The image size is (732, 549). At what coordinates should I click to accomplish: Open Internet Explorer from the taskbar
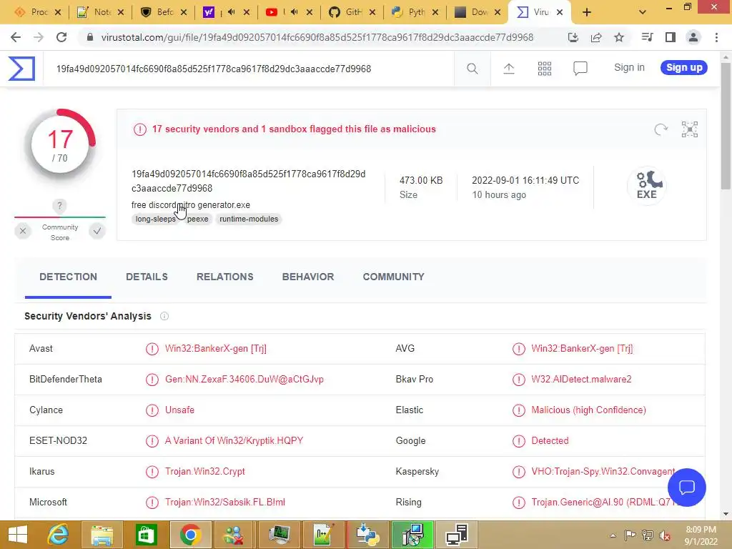click(59, 535)
